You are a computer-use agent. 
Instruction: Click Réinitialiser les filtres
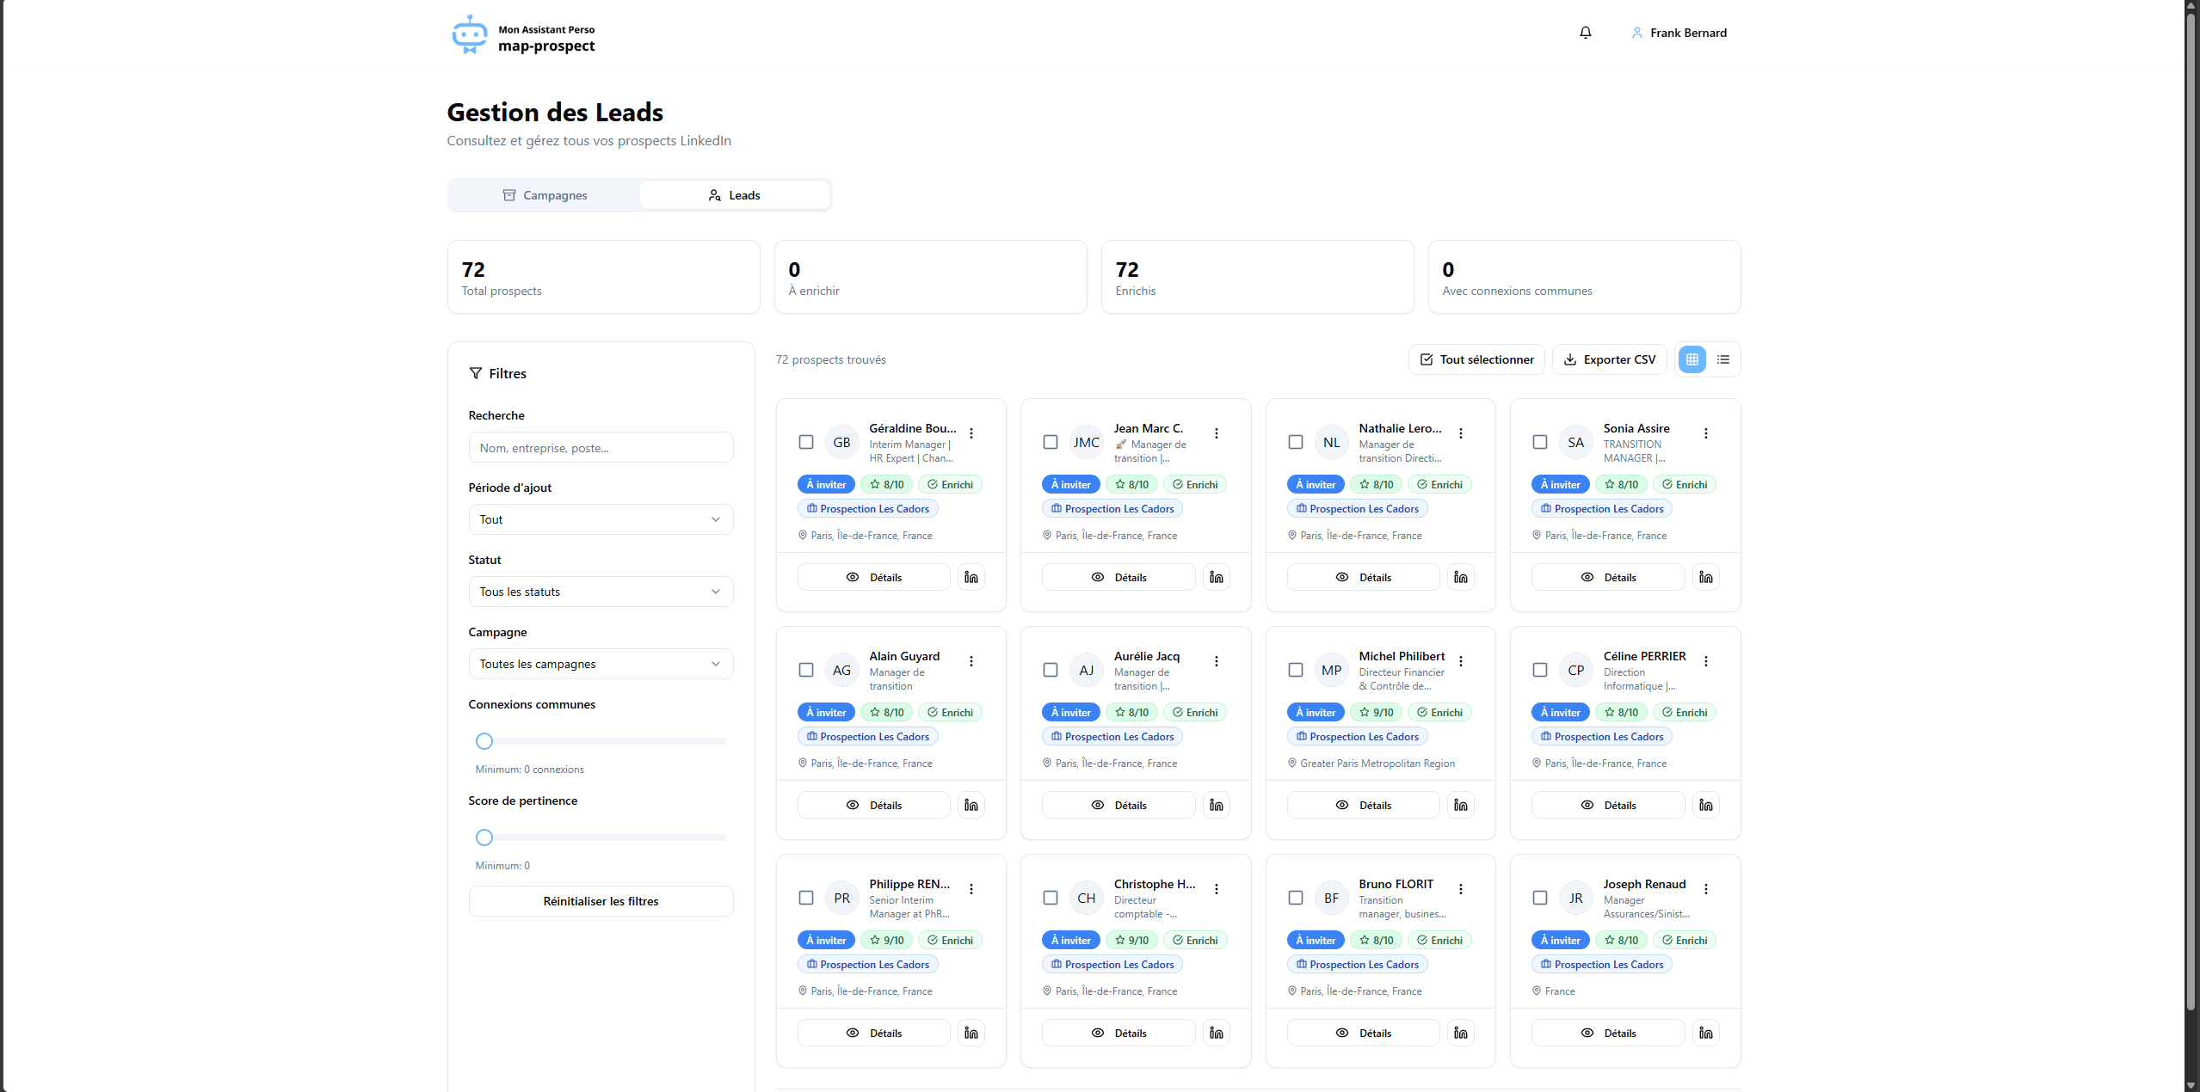(601, 901)
